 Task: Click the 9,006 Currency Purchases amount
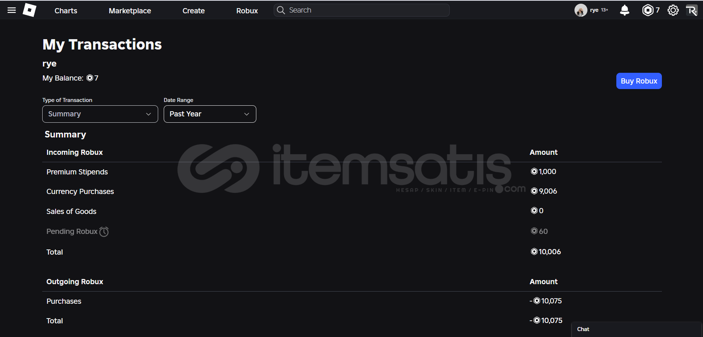click(x=544, y=191)
